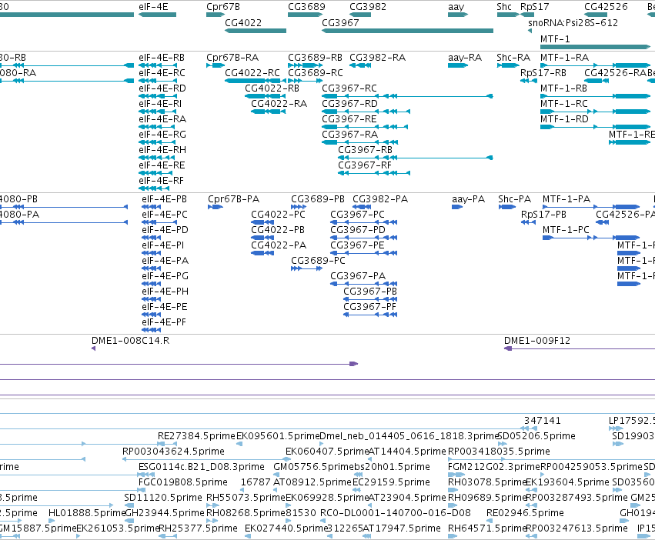Screen dimensions: 655x540
Task: Click the CG3689-PC protein label
Action: tap(318, 261)
